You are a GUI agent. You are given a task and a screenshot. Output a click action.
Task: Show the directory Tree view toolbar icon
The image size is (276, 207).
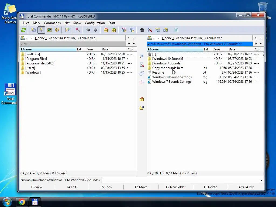coord(57,30)
